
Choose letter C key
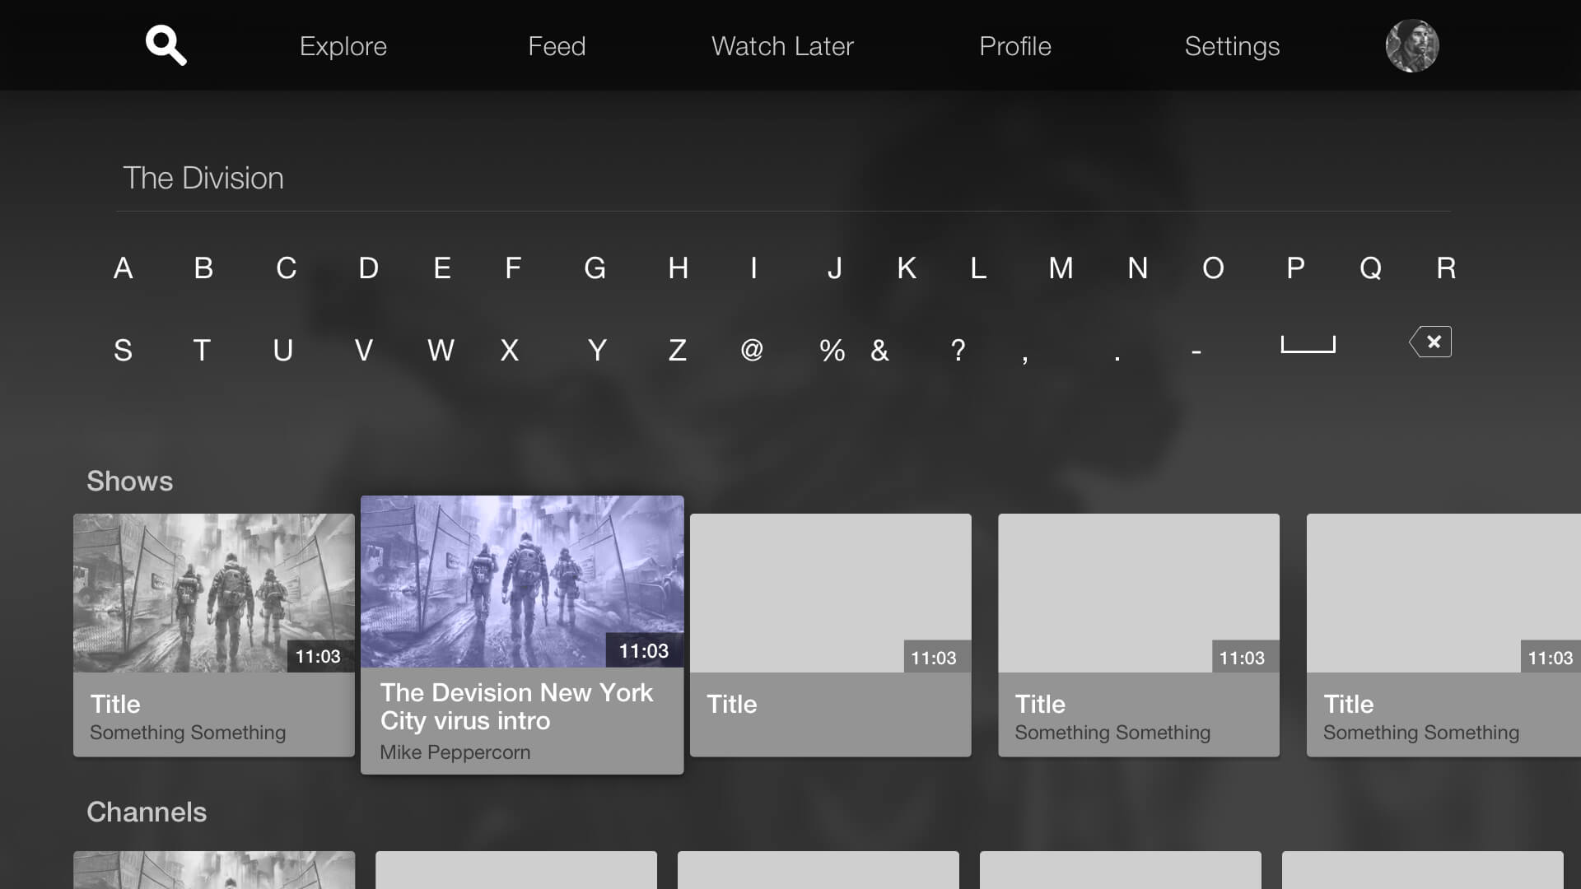click(x=286, y=268)
